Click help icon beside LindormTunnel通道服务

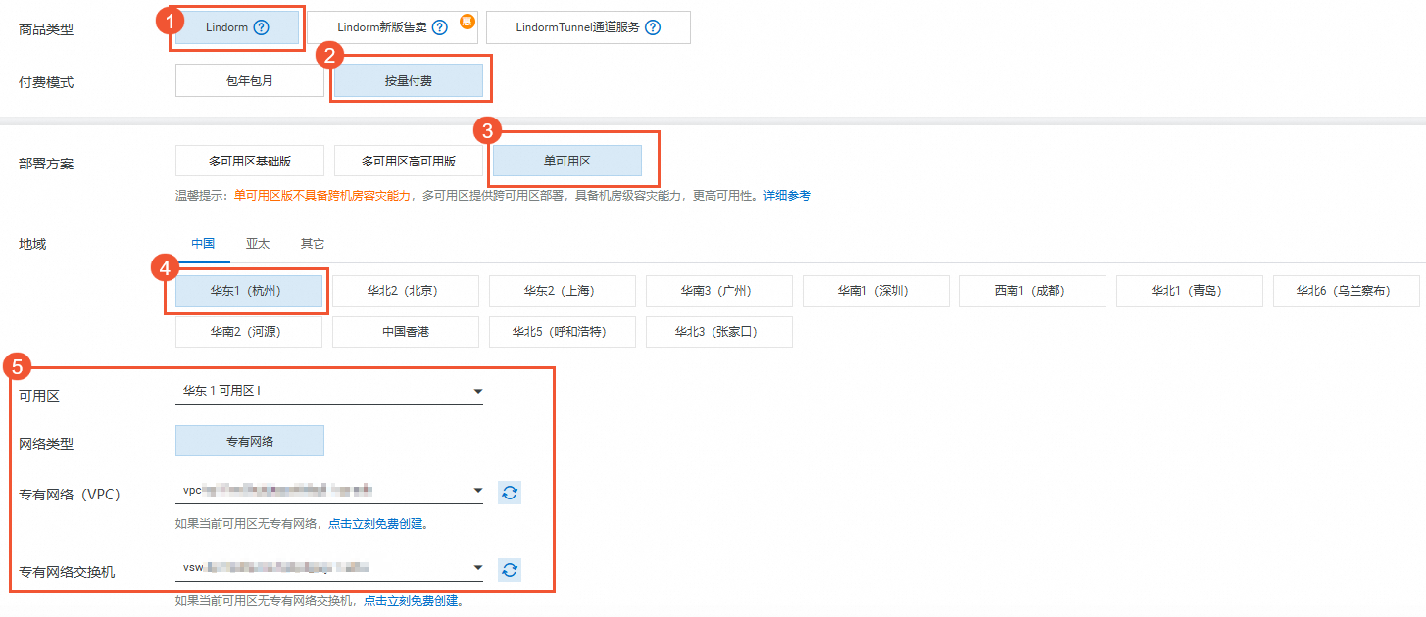[x=653, y=27]
